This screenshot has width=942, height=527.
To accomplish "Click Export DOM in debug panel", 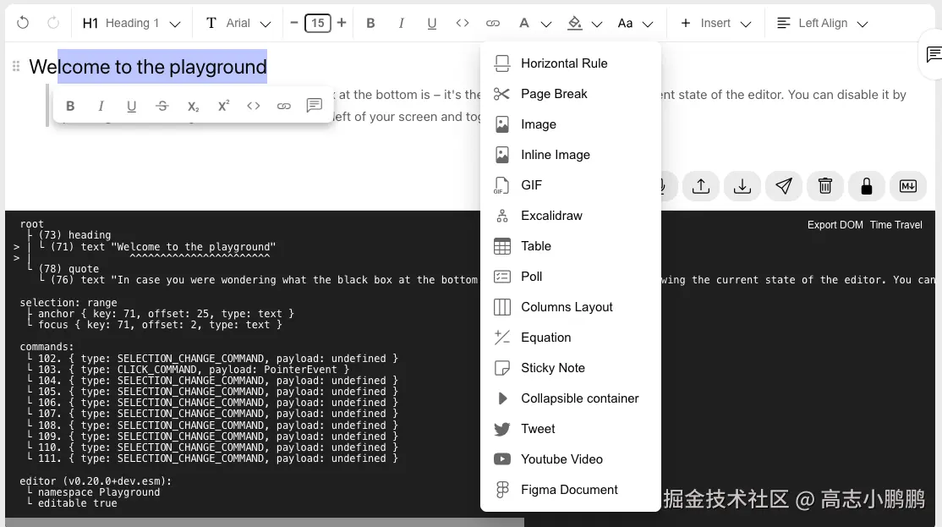I will point(835,225).
